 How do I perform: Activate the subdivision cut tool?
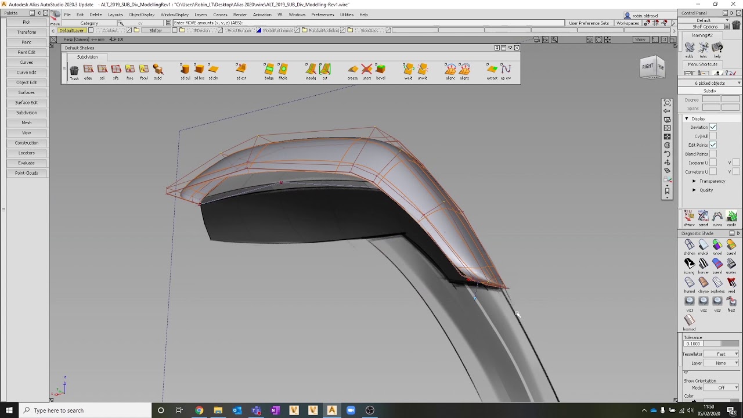[324, 71]
